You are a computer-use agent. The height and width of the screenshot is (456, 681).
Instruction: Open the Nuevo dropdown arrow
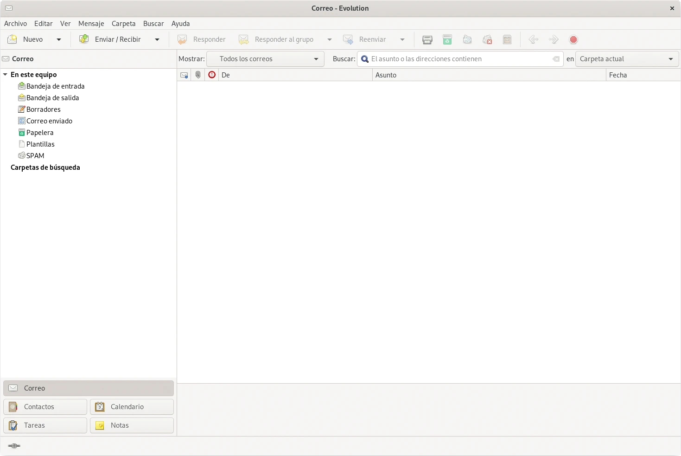[59, 40]
